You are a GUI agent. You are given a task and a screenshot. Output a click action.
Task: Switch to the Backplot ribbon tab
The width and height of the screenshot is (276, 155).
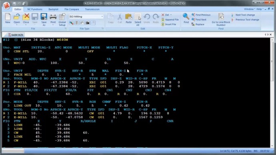53,9
